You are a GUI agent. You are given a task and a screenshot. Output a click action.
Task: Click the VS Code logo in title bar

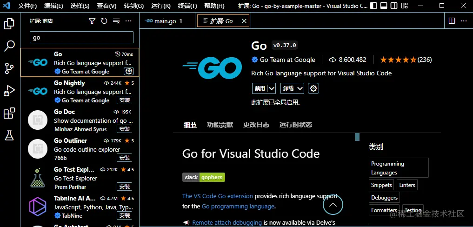click(7, 6)
